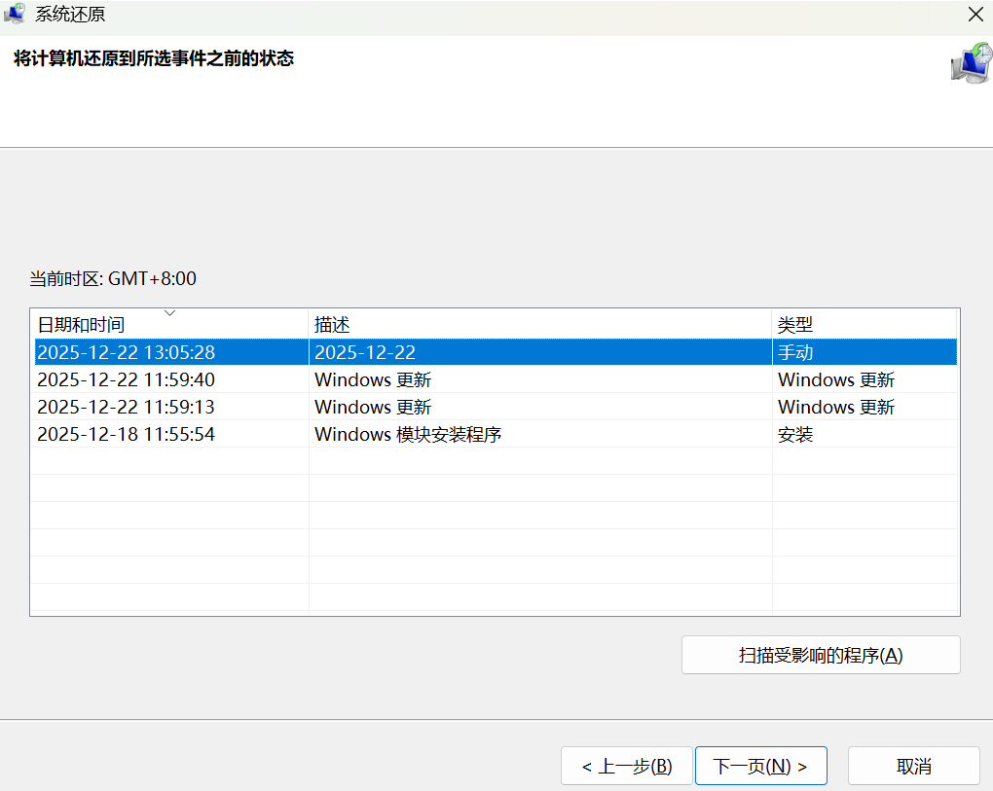Click the 当前时区: GMT+8:00 label
993x791 pixels.
113,279
